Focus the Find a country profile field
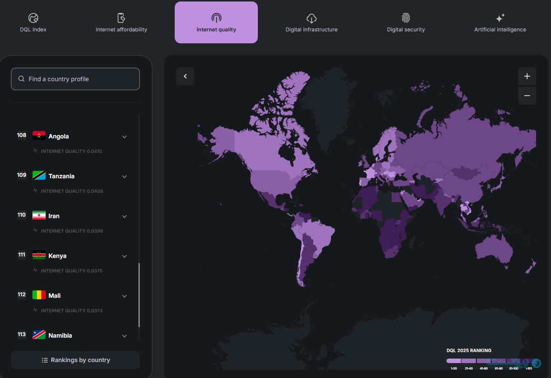The height and width of the screenshot is (378, 551). 75,79
